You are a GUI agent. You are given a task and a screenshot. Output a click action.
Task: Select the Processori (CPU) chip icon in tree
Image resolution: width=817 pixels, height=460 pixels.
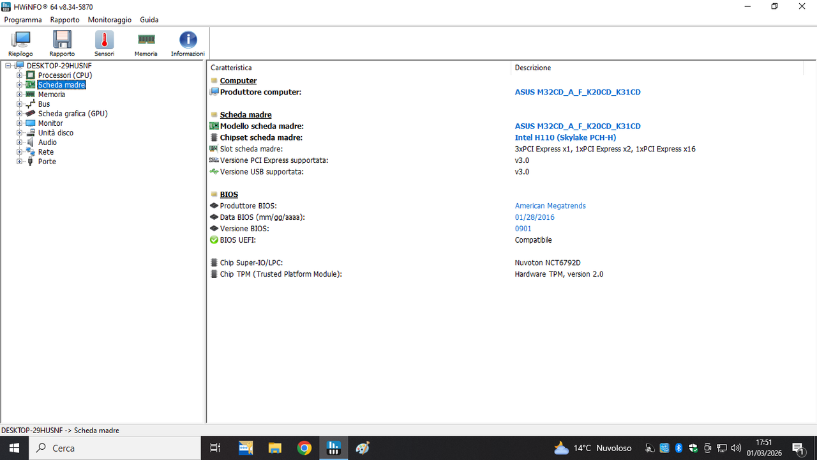31,75
